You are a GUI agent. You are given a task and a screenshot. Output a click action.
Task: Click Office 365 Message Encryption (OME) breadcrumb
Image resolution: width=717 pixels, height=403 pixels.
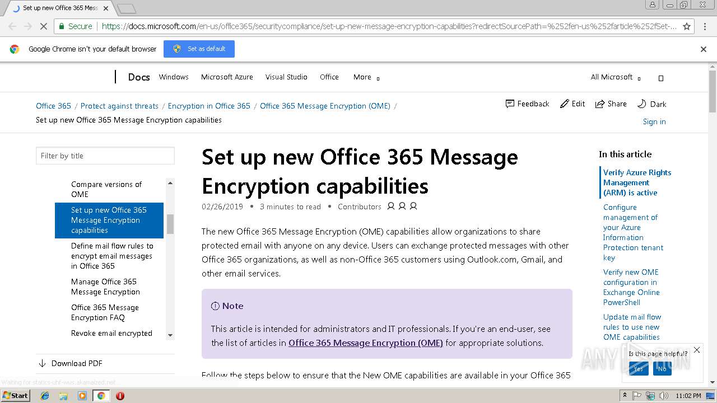[325, 106]
